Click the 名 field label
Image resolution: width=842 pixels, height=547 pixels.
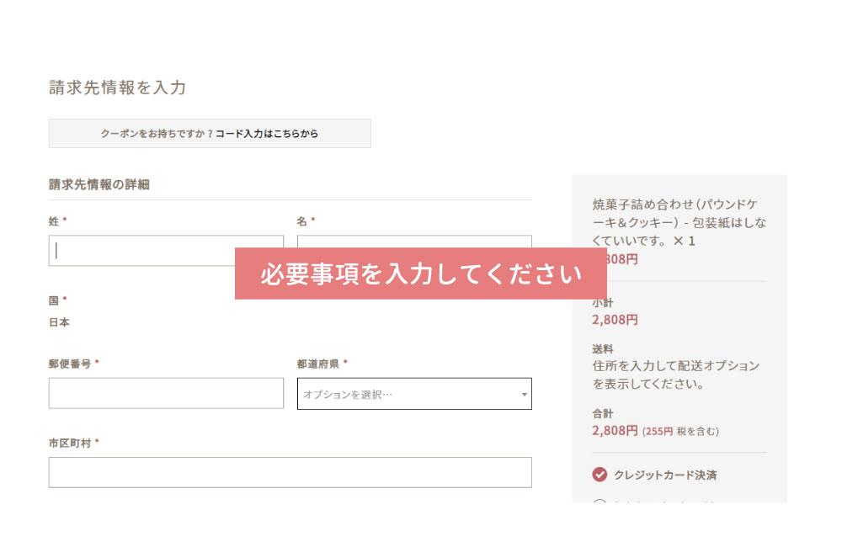[x=301, y=221]
